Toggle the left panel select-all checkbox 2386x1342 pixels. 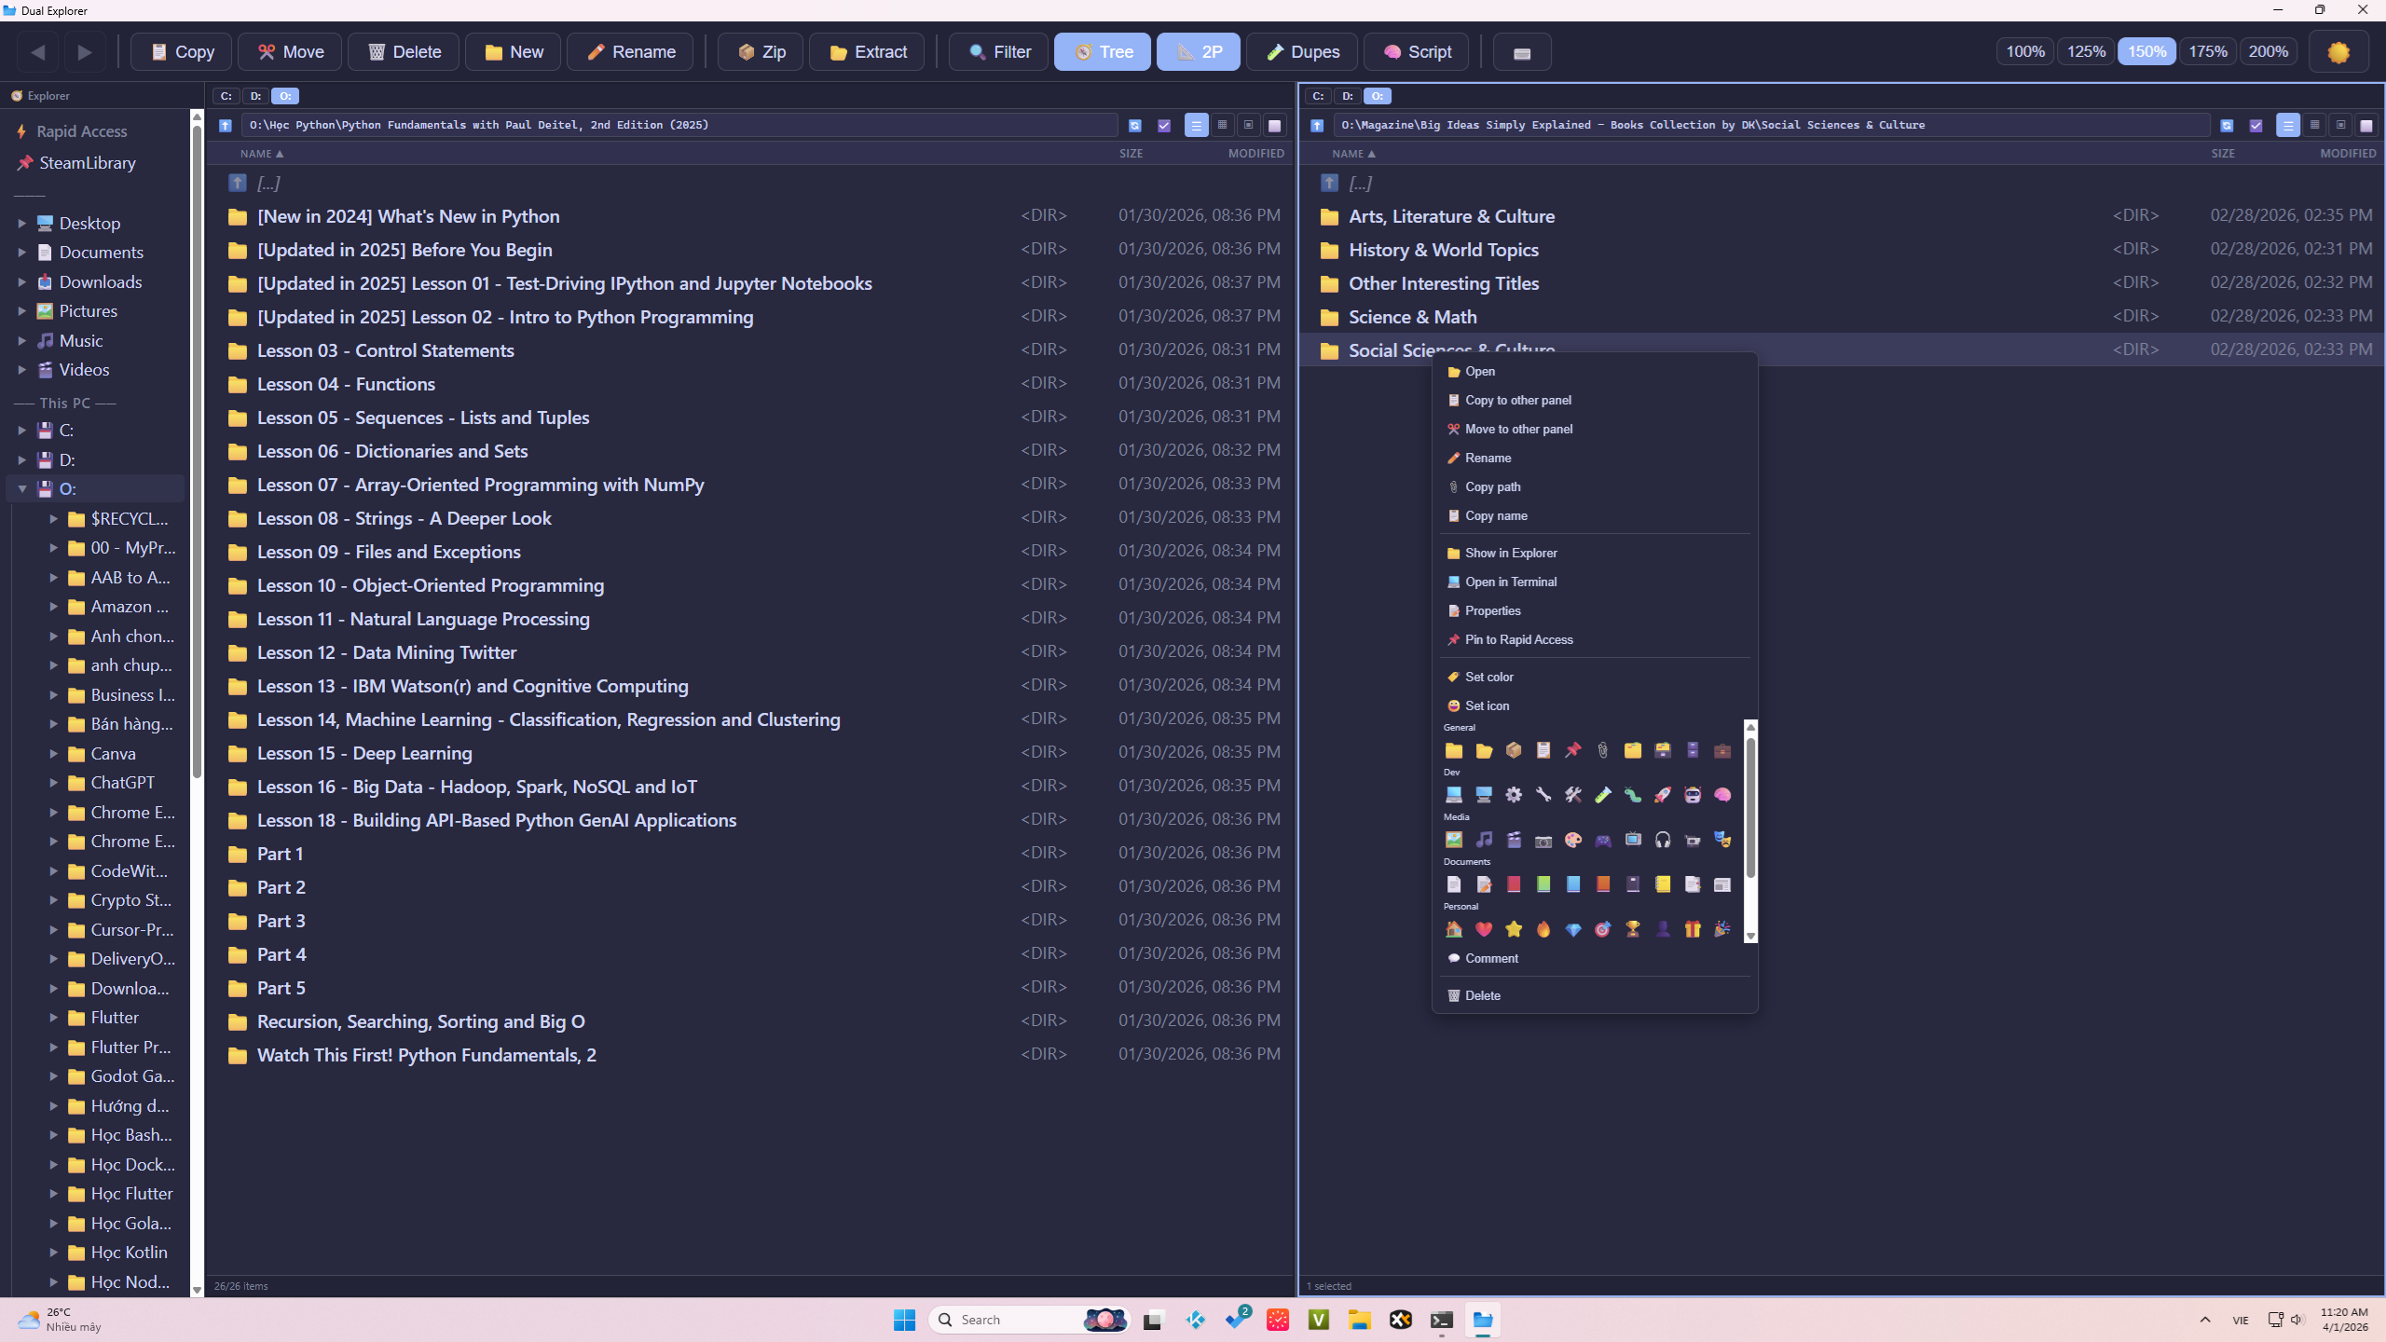coord(1164,125)
